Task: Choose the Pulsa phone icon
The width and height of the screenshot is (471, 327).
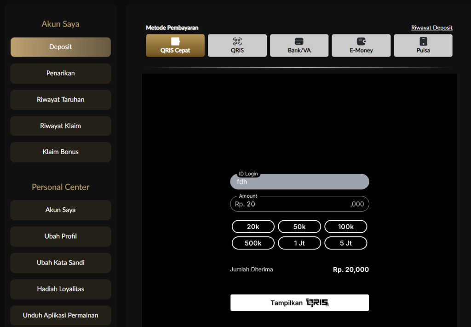Action: pyautogui.click(x=423, y=41)
